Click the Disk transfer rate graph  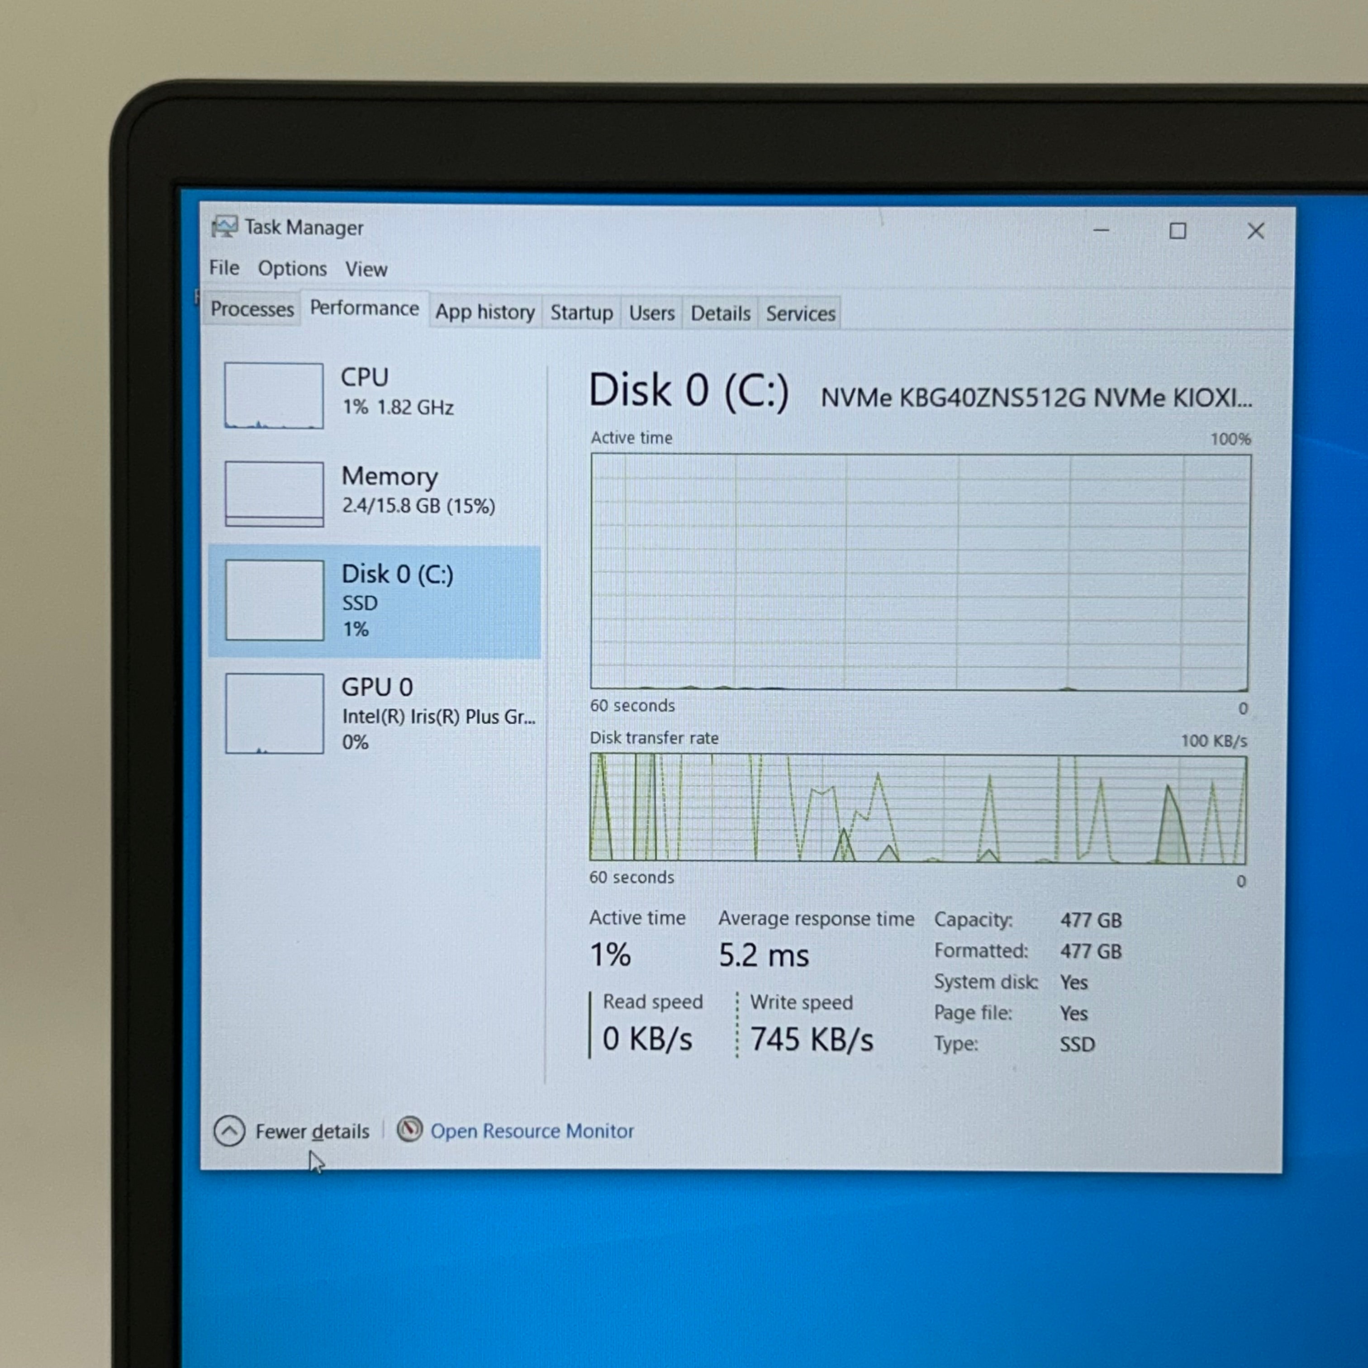click(918, 808)
